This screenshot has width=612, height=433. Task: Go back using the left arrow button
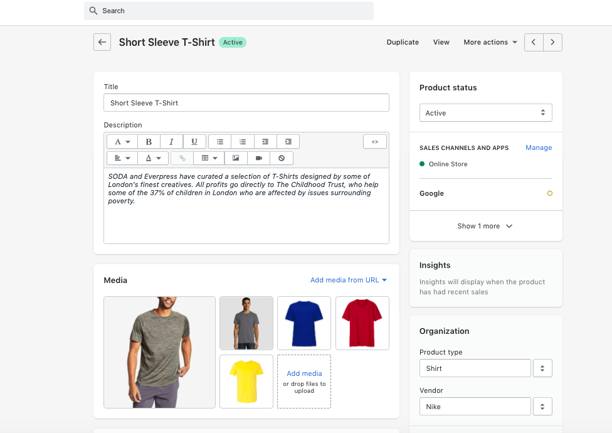[x=102, y=42]
